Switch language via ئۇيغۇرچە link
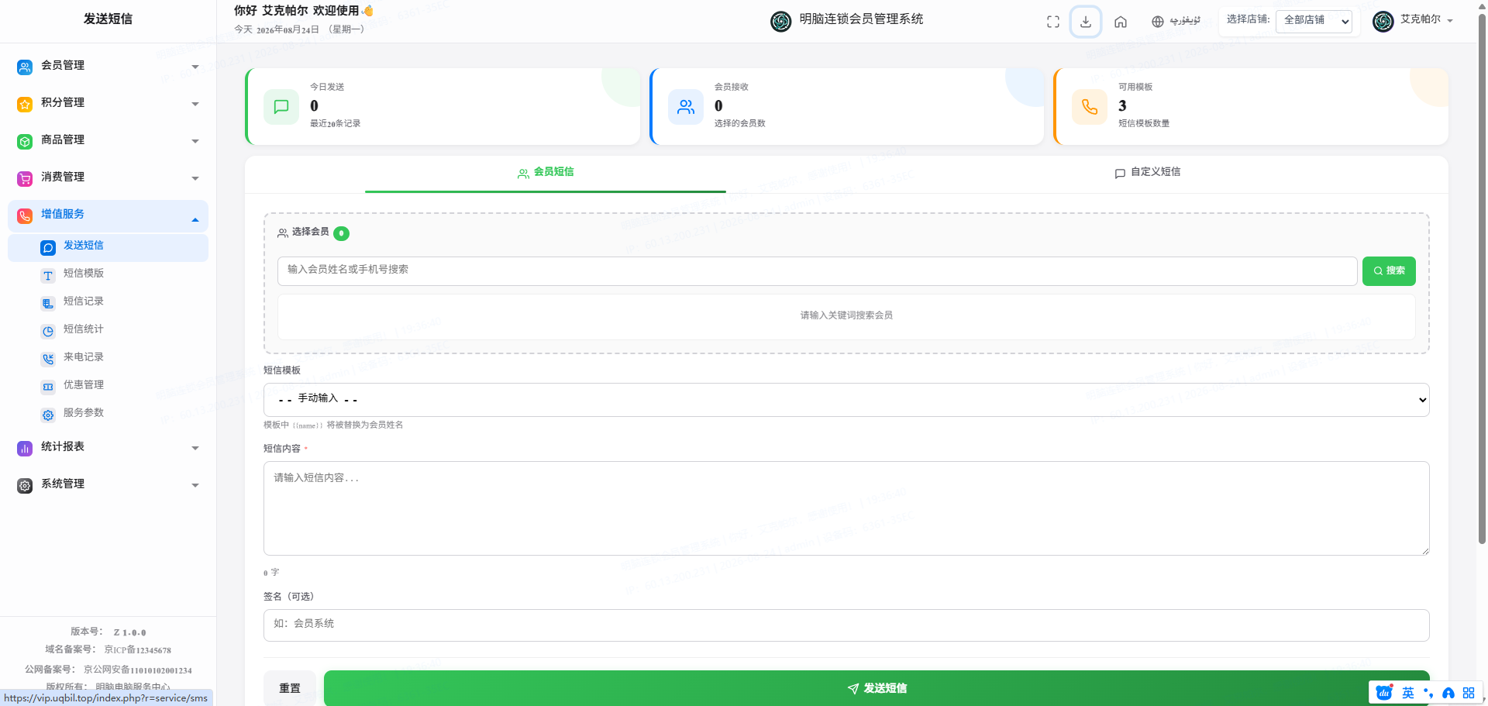 click(1185, 21)
